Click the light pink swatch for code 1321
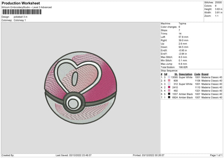This screenshot has height=158, width=224. [x=169, y=91]
